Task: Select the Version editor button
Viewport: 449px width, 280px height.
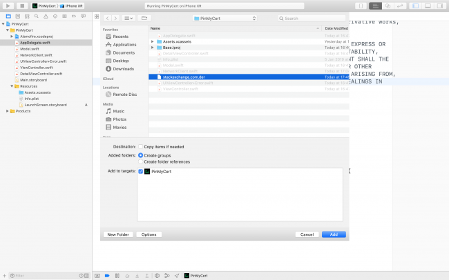Action: click(x=400, y=6)
